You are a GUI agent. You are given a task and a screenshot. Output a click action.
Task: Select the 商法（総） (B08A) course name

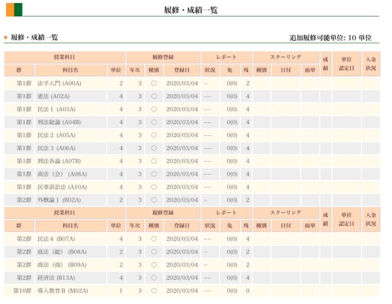(62, 252)
